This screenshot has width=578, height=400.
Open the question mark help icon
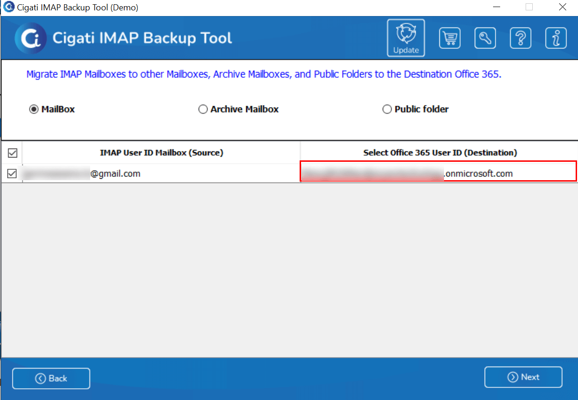pyautogui.click(x=520, y=38)
